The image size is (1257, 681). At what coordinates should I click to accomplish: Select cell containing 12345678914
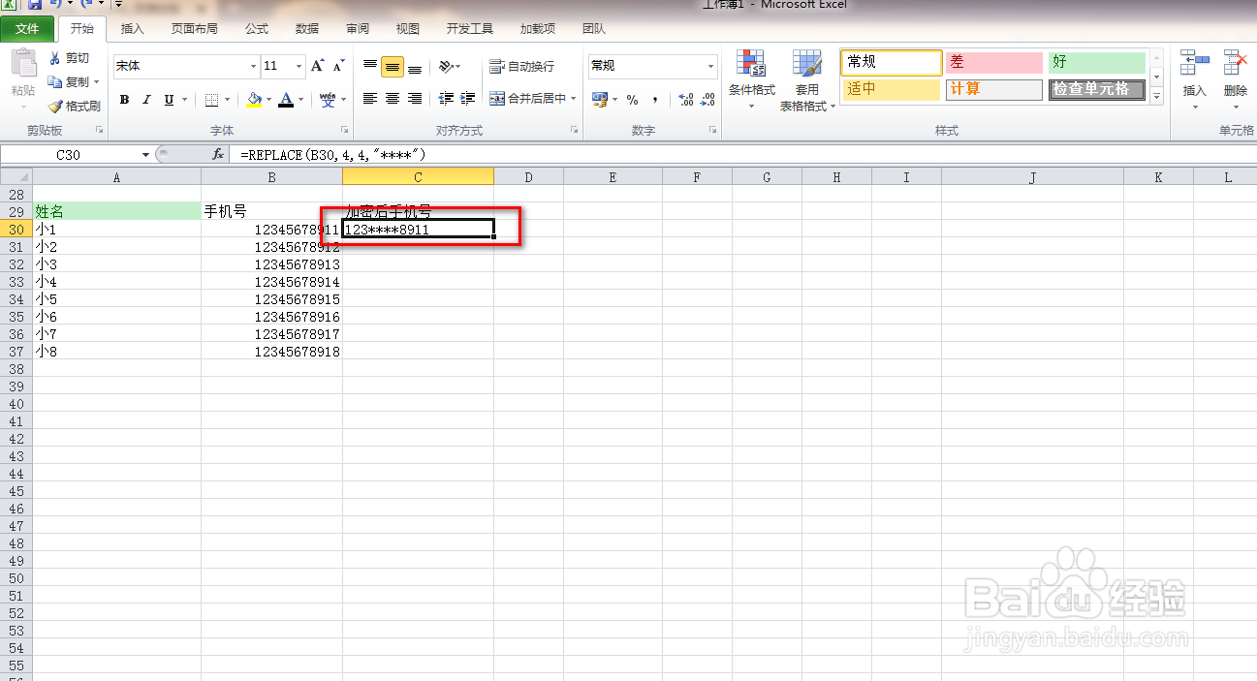(272, 282)
